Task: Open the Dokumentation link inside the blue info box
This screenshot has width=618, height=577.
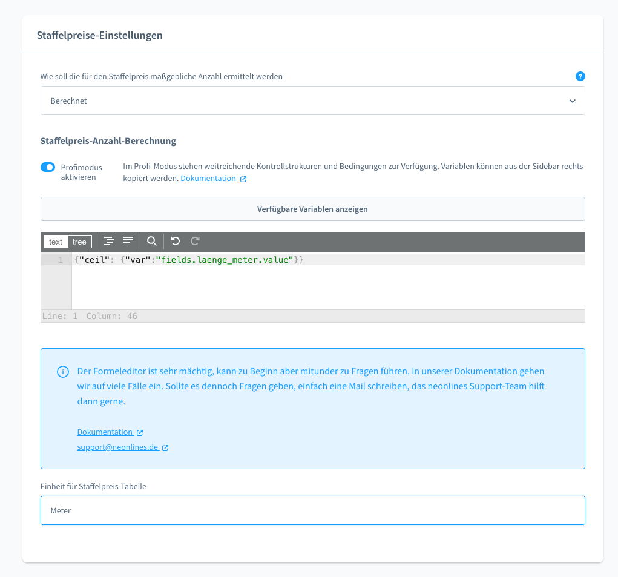Action: tap(105, 432)
